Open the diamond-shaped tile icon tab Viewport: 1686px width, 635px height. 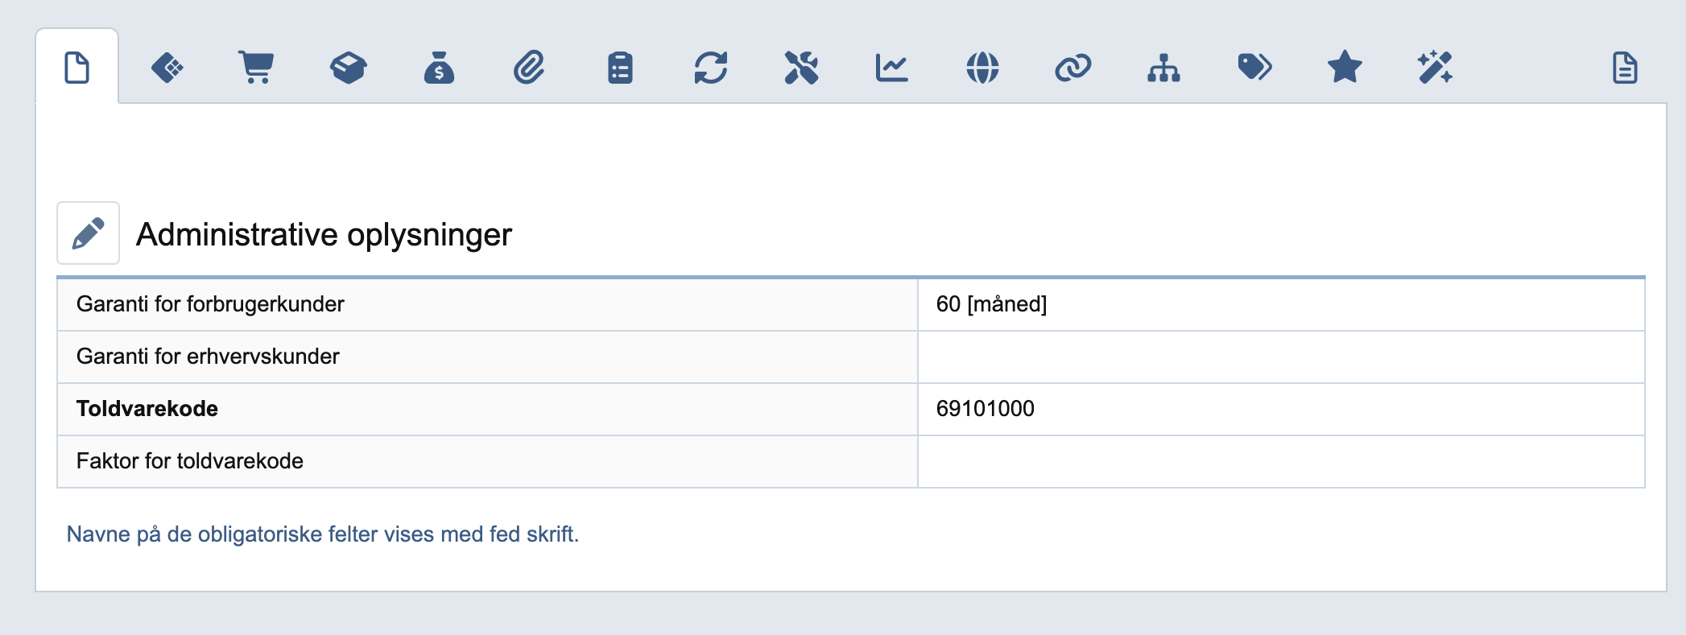[167, 68]
